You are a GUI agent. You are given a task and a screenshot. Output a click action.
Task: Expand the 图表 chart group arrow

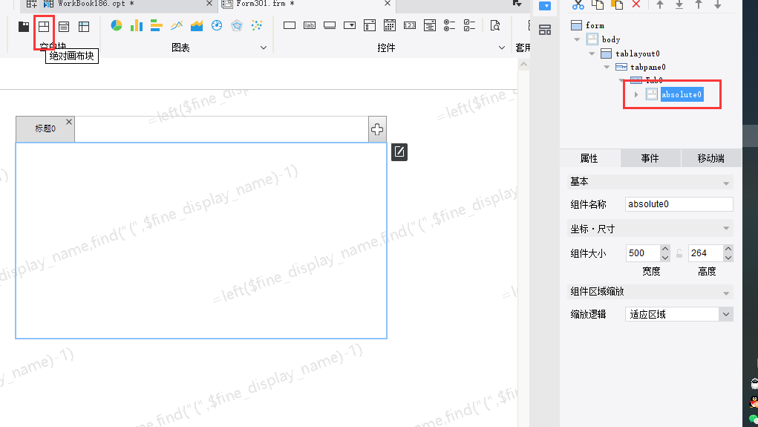click(x=264, y=48)
